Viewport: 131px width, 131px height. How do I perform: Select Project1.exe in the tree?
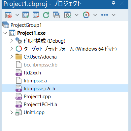coord(31,33)
